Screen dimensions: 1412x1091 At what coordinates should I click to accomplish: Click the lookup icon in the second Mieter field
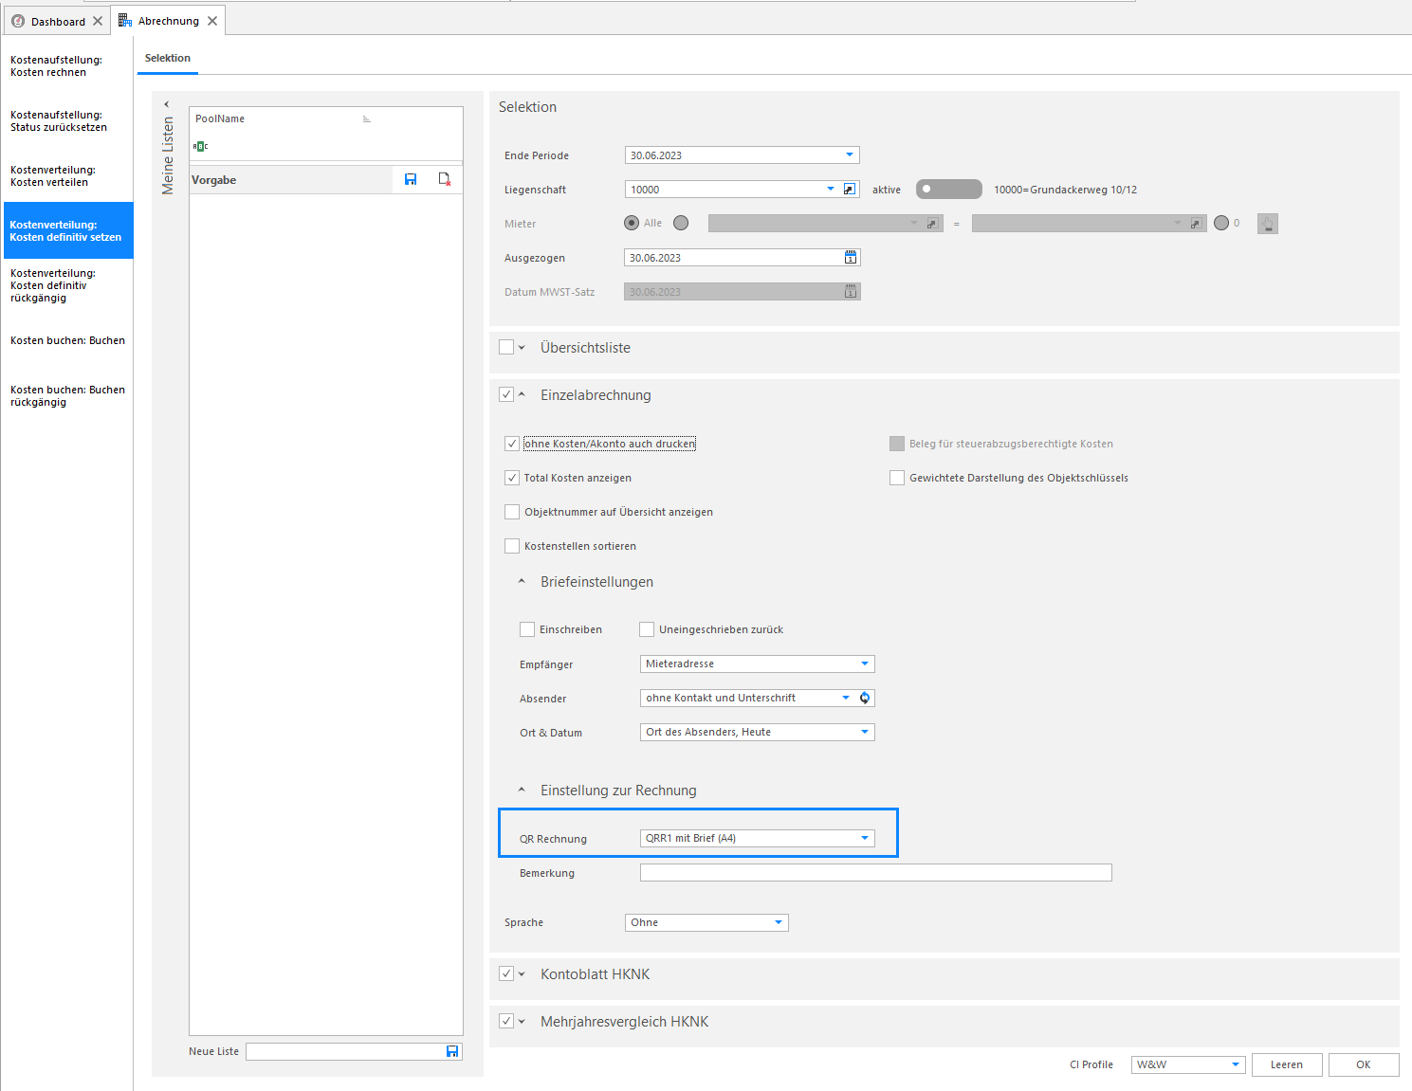(x=1196, y=224)
